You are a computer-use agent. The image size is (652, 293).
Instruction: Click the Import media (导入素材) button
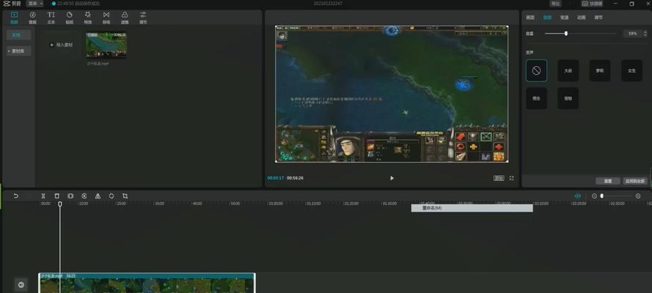(62, 45)
